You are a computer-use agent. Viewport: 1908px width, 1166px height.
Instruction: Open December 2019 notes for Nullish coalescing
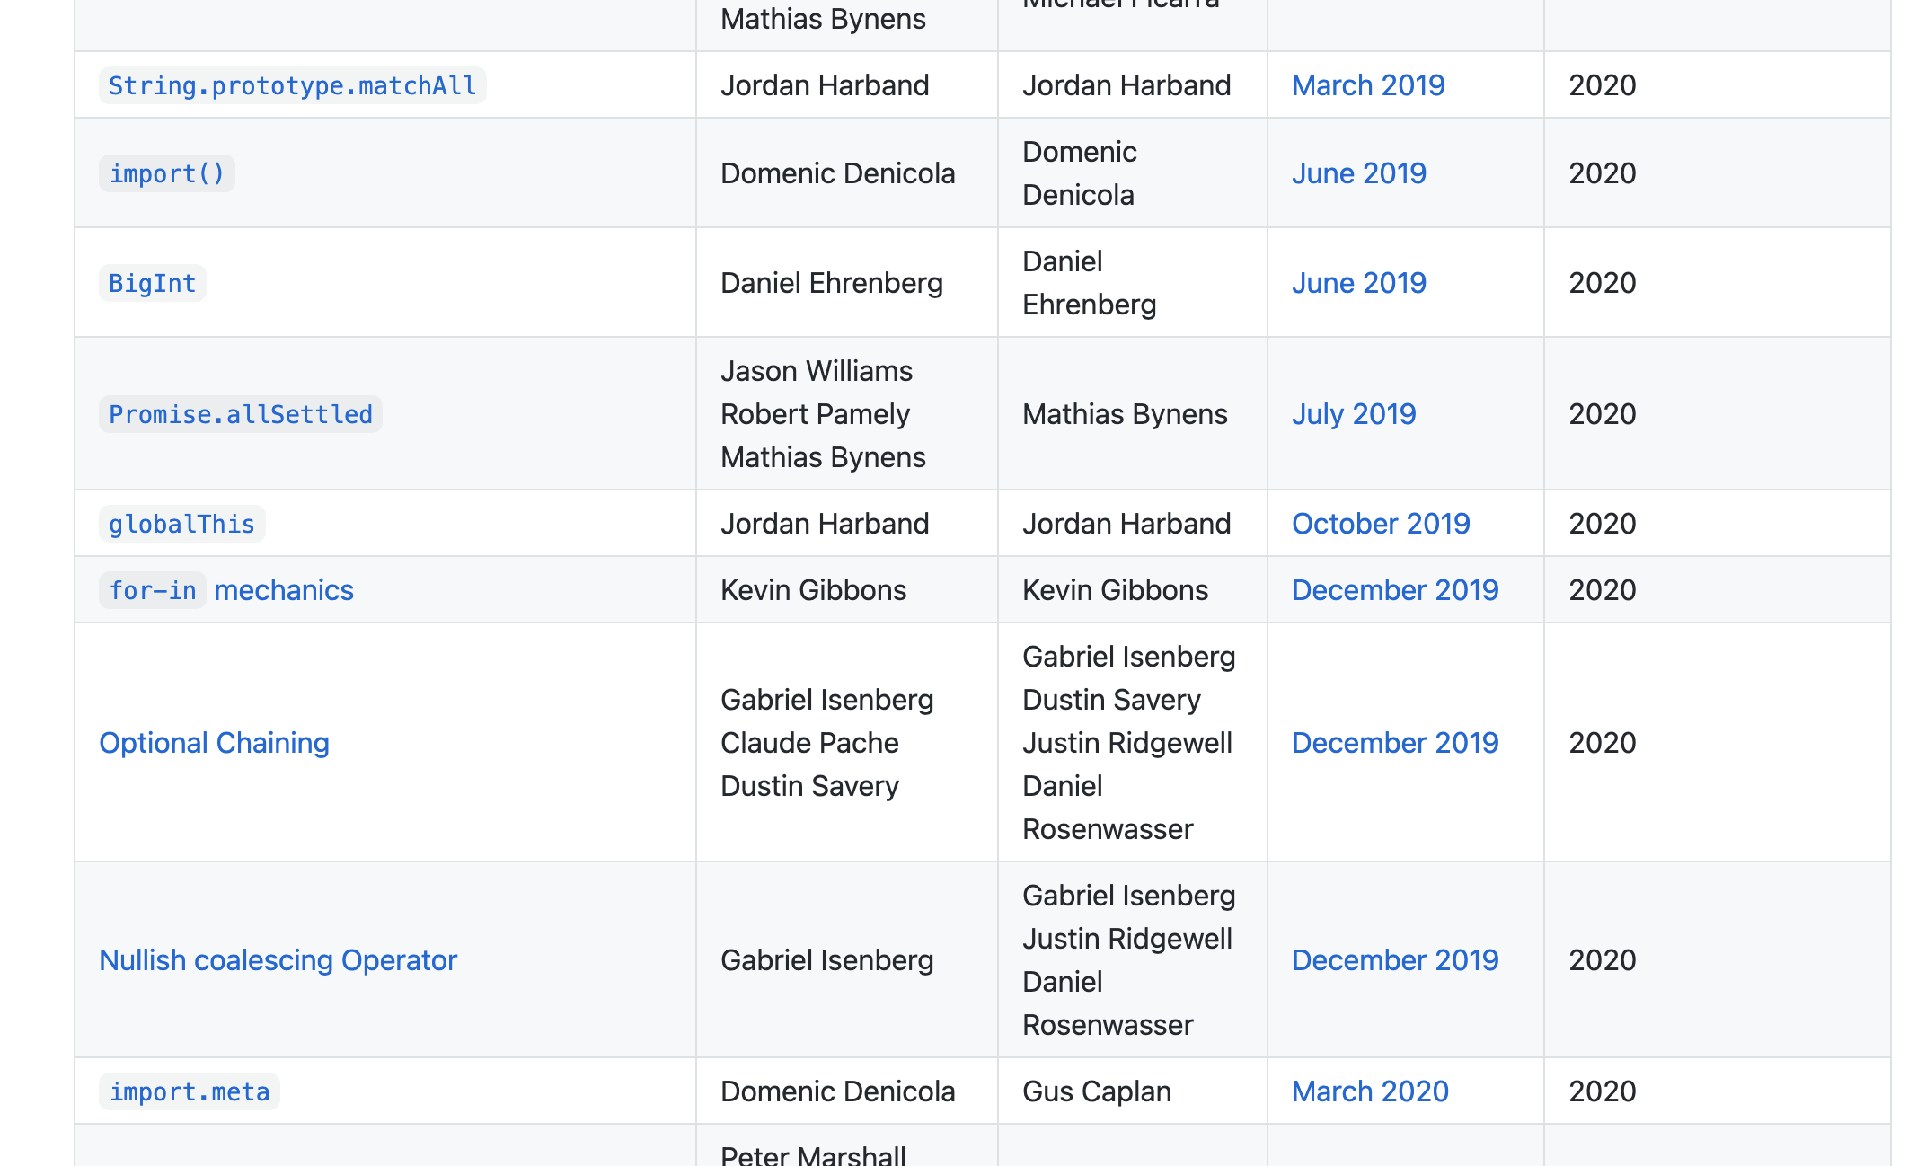(1394, 960)
